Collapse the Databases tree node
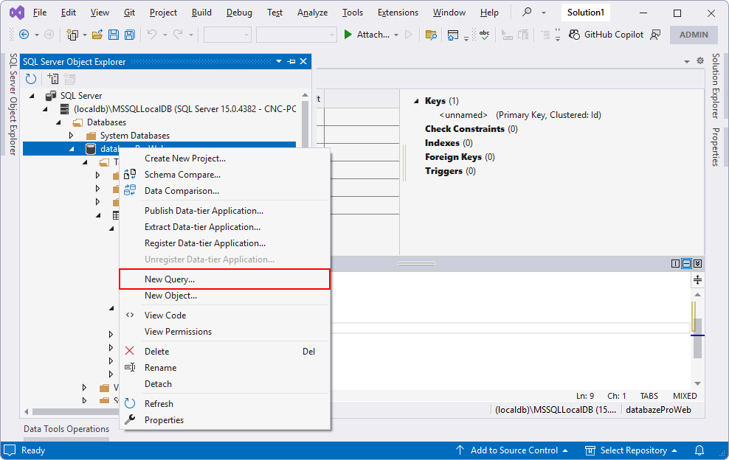729x460 pixels. pyautogui.click(x=58, y=122)
